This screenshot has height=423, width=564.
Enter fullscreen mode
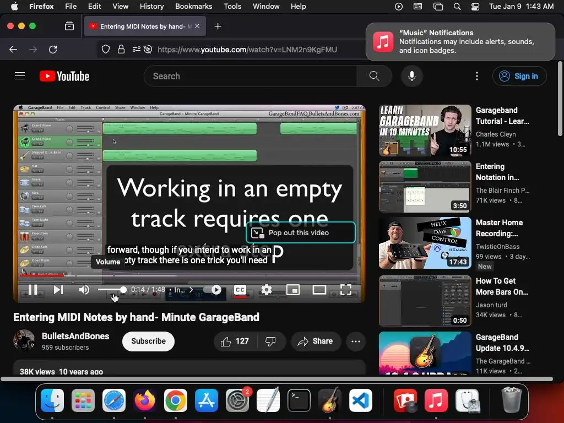tap(346, 290)
